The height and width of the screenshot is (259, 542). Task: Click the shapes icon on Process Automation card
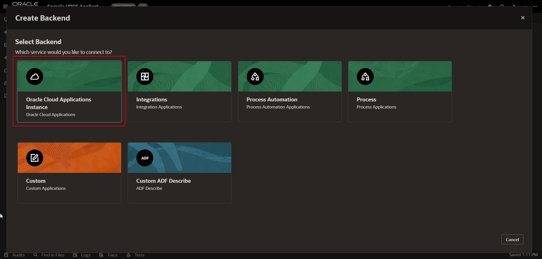[255, 77]
